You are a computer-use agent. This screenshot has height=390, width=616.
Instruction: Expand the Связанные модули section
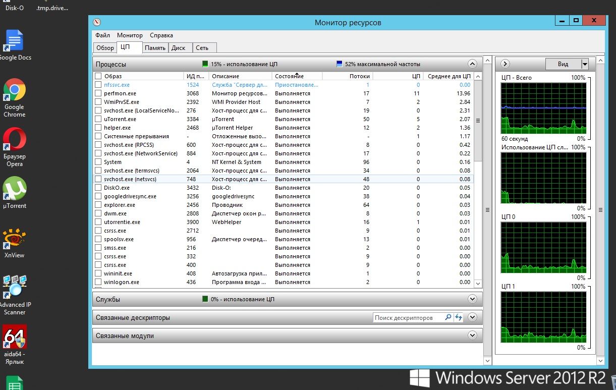click(472, 336)
